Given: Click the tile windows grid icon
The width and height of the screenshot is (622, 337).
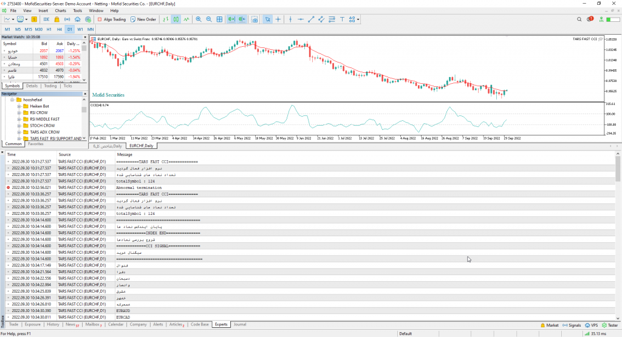Looking at the screenshot, I should [219, 19].
